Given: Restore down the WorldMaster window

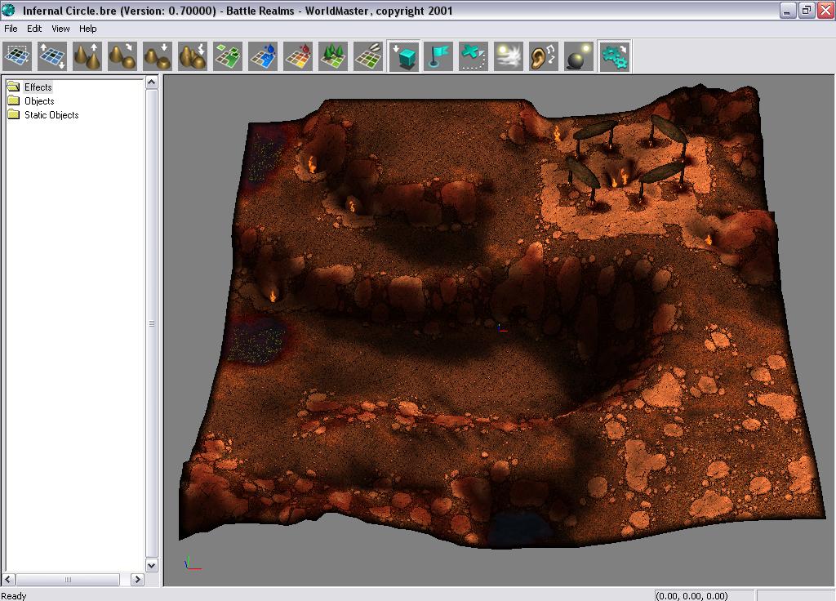Looking at the screenshot, I should (806, 10).
